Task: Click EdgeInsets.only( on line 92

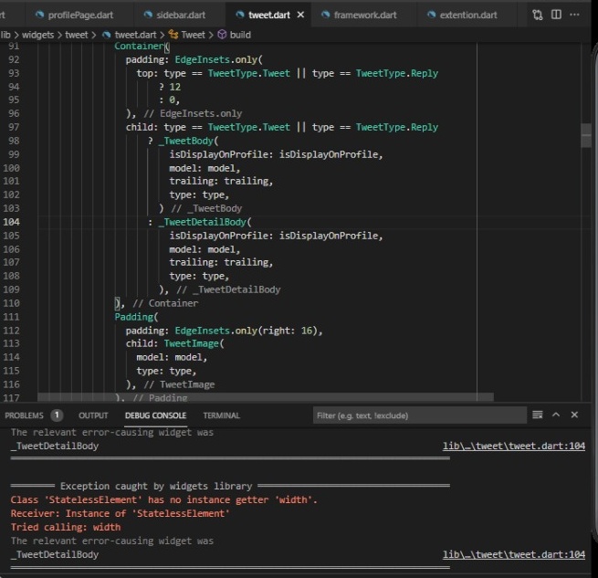Action: tap(218, 59)
